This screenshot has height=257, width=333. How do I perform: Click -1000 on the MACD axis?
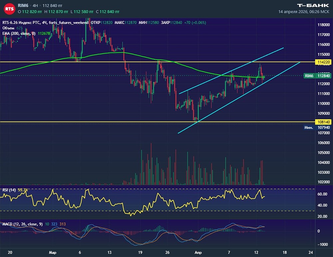click(x=322, y=244)
